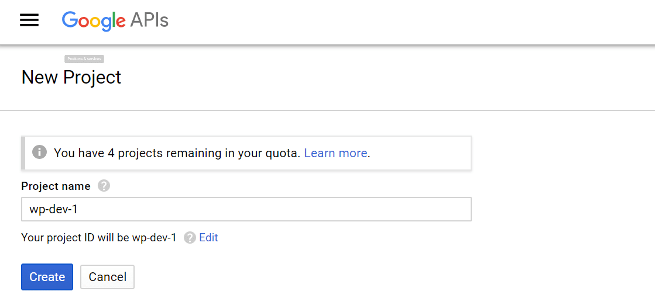Image resolution: width=655 pixels, height=305 pixels.
Task: Cancel the new project creation
Action: tap(107, 277)
